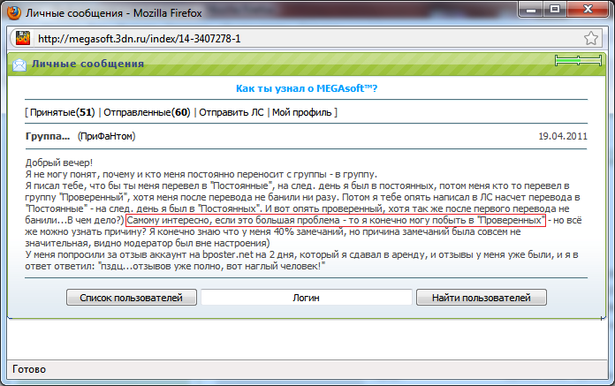Click the 'Найти пользователей' button

[482, 298]
